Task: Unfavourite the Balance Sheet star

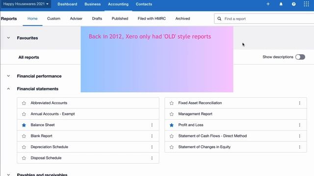Action: (x=24, y=125)
